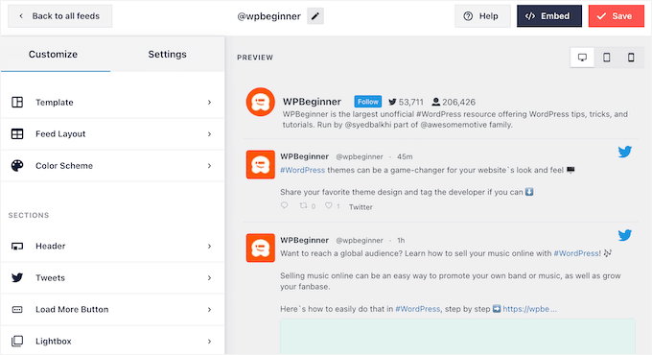Click the WPBeginner header avatar logo

pos(260,102)
